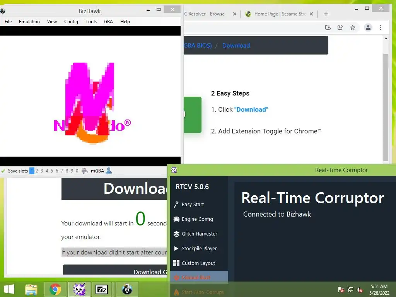Select save slot 9 in BizHawk status bar

pyautogui.click(x=72, y=171)
